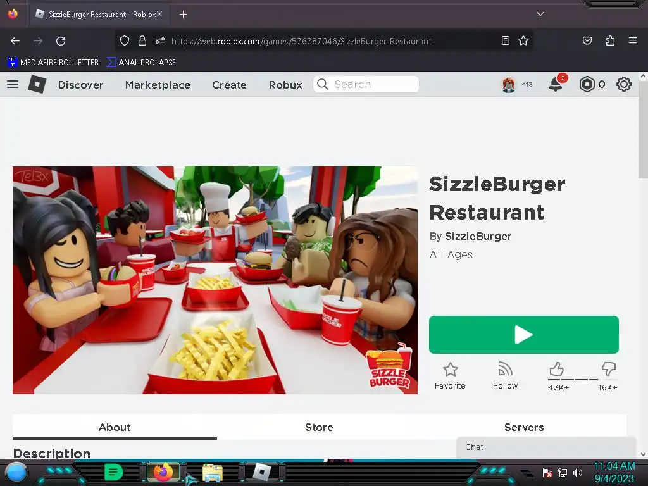This screenshot has height=486, width=648.
Task: Like the game with thumbs up
Action: click(x=556, y=369)
